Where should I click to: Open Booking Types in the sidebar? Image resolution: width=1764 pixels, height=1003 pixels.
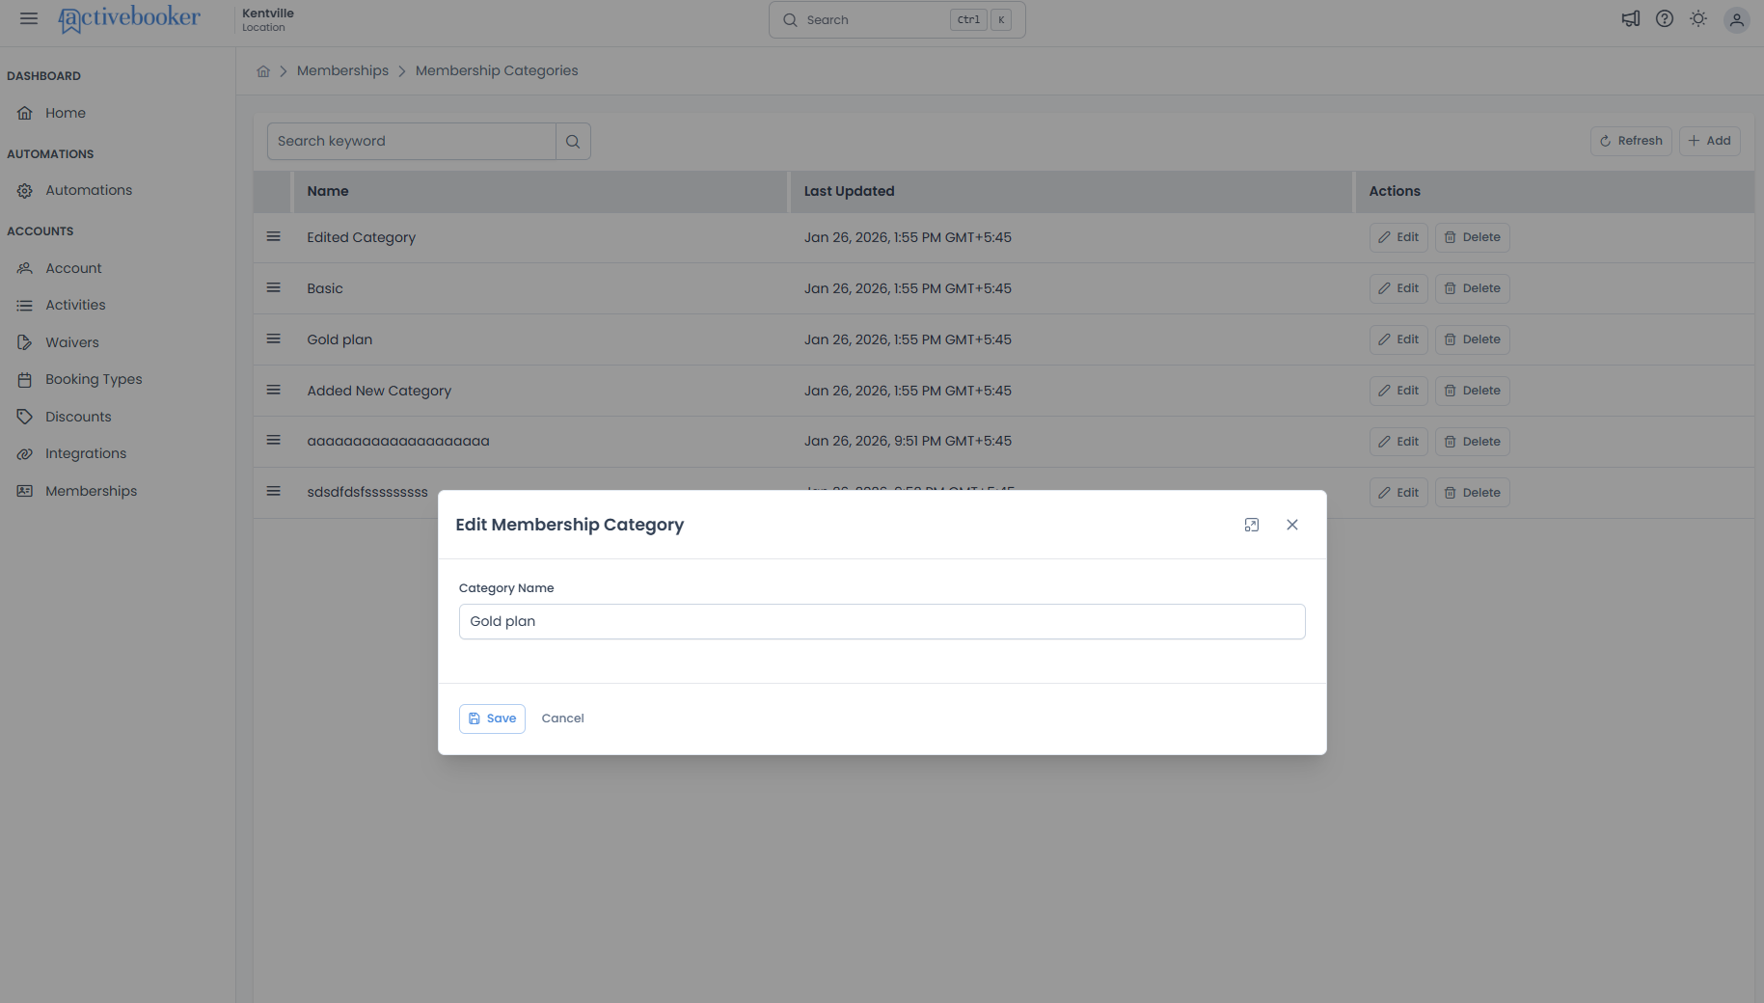tap(94, 379)
